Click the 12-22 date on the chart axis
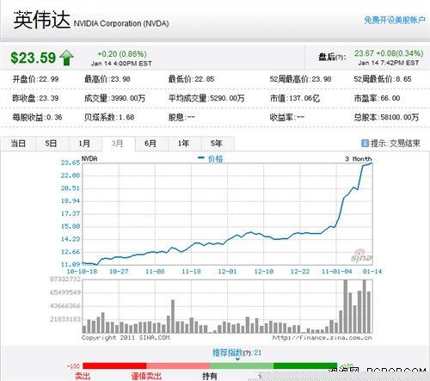Viewport: 430px width, 381px height. pos(300,272)
